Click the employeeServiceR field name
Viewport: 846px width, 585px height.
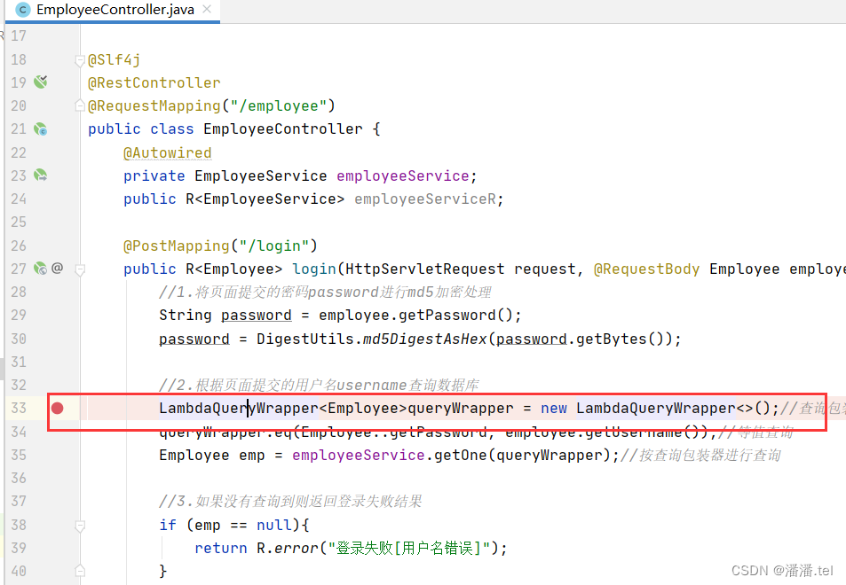pyautogui.click(x=424, y=199)
